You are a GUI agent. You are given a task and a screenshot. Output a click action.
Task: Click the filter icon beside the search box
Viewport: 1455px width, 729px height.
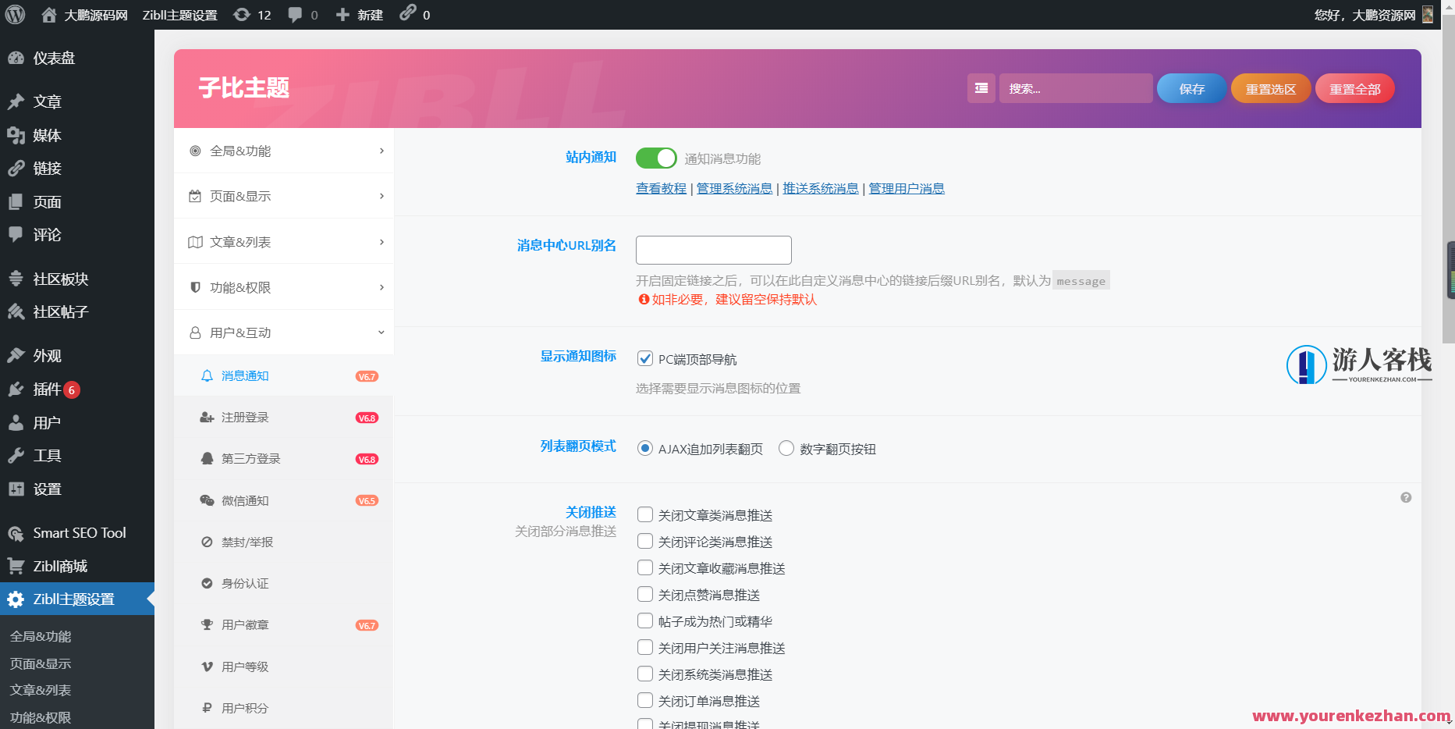(981, 88)
